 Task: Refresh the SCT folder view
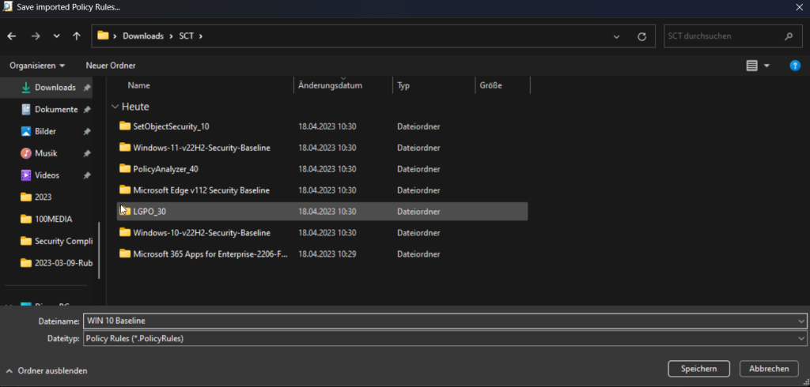pos(642,36)
